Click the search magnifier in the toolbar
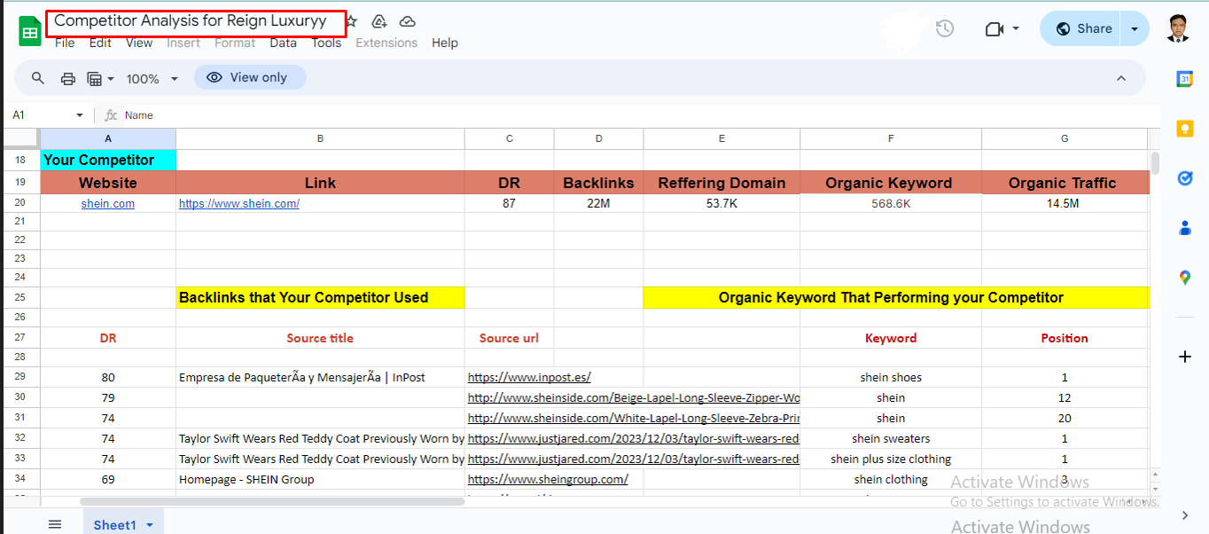The height and width of the screenshot is (534, 1209). [38, 78]
